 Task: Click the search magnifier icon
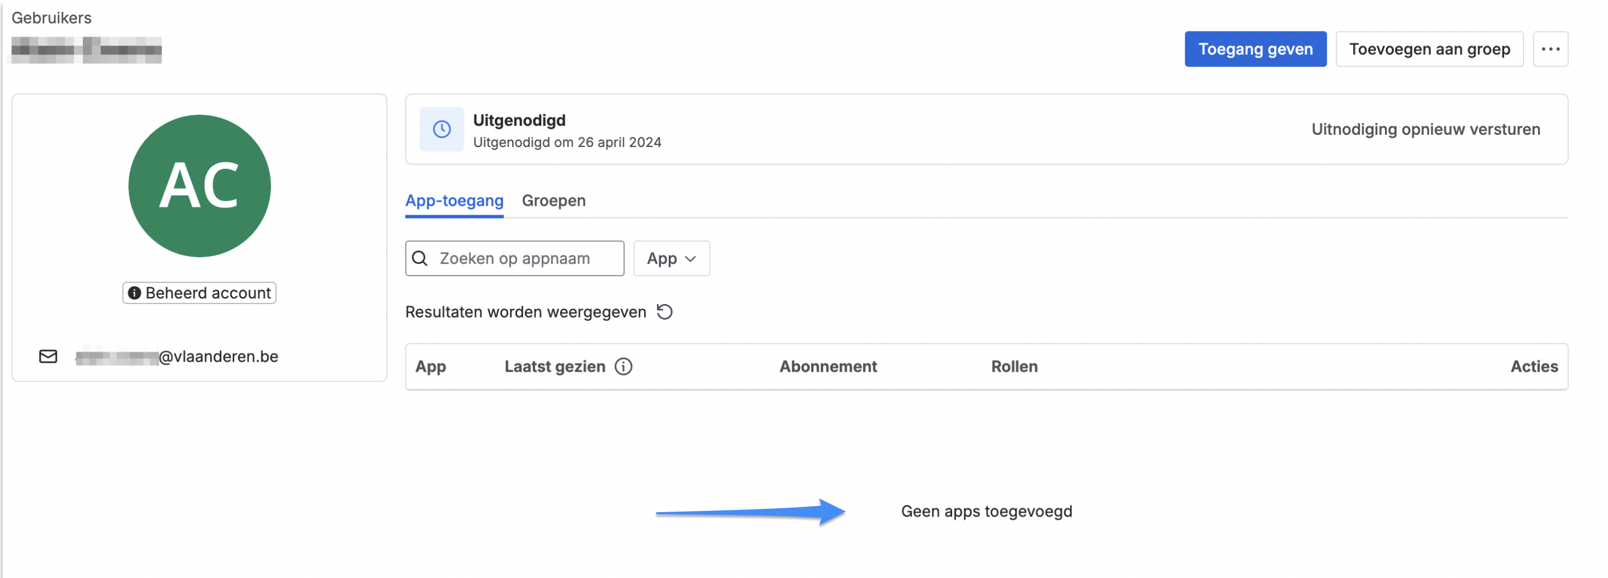[x=420, y=258]
